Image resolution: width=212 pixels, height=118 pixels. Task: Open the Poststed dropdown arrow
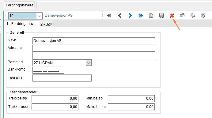click(x=88, y=63)
